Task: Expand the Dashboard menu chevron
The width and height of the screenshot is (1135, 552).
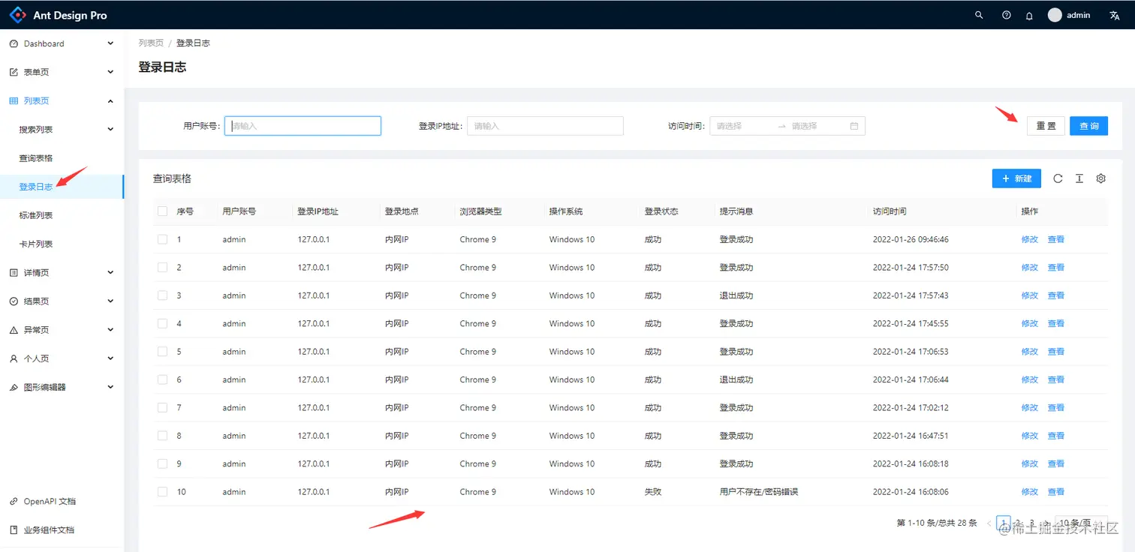Action: click(x=110, y=43)
